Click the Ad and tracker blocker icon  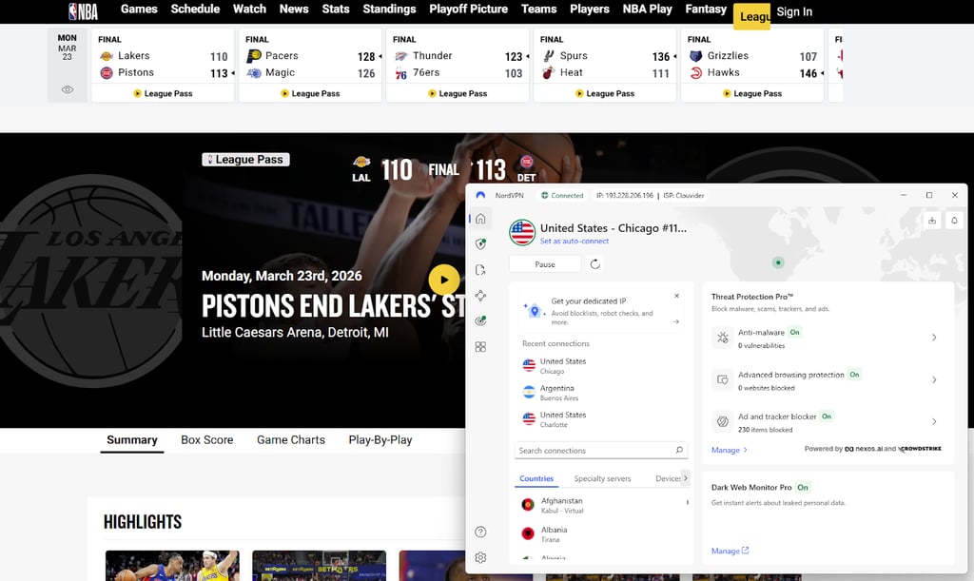coord(723,421)
